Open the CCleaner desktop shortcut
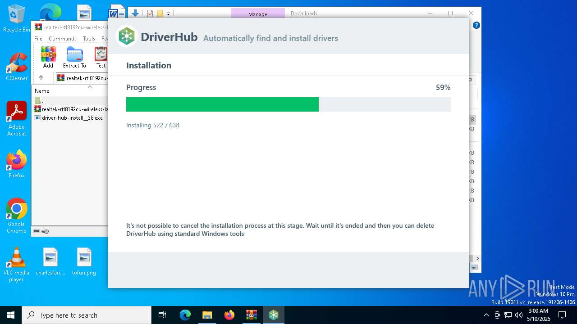The height and width of the screenshot is (324, 577). tap(16, 67)
